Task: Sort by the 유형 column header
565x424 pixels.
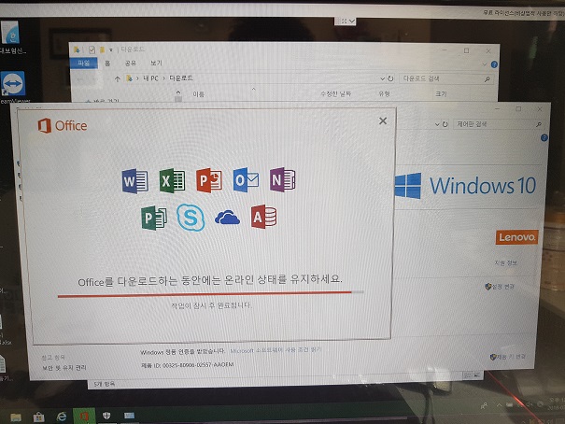Action: pyautogui.click(x=384, y=93)
